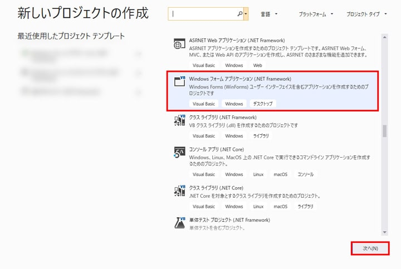Open the プロジェクト タイプ filter dropdown

pos(366,14)
